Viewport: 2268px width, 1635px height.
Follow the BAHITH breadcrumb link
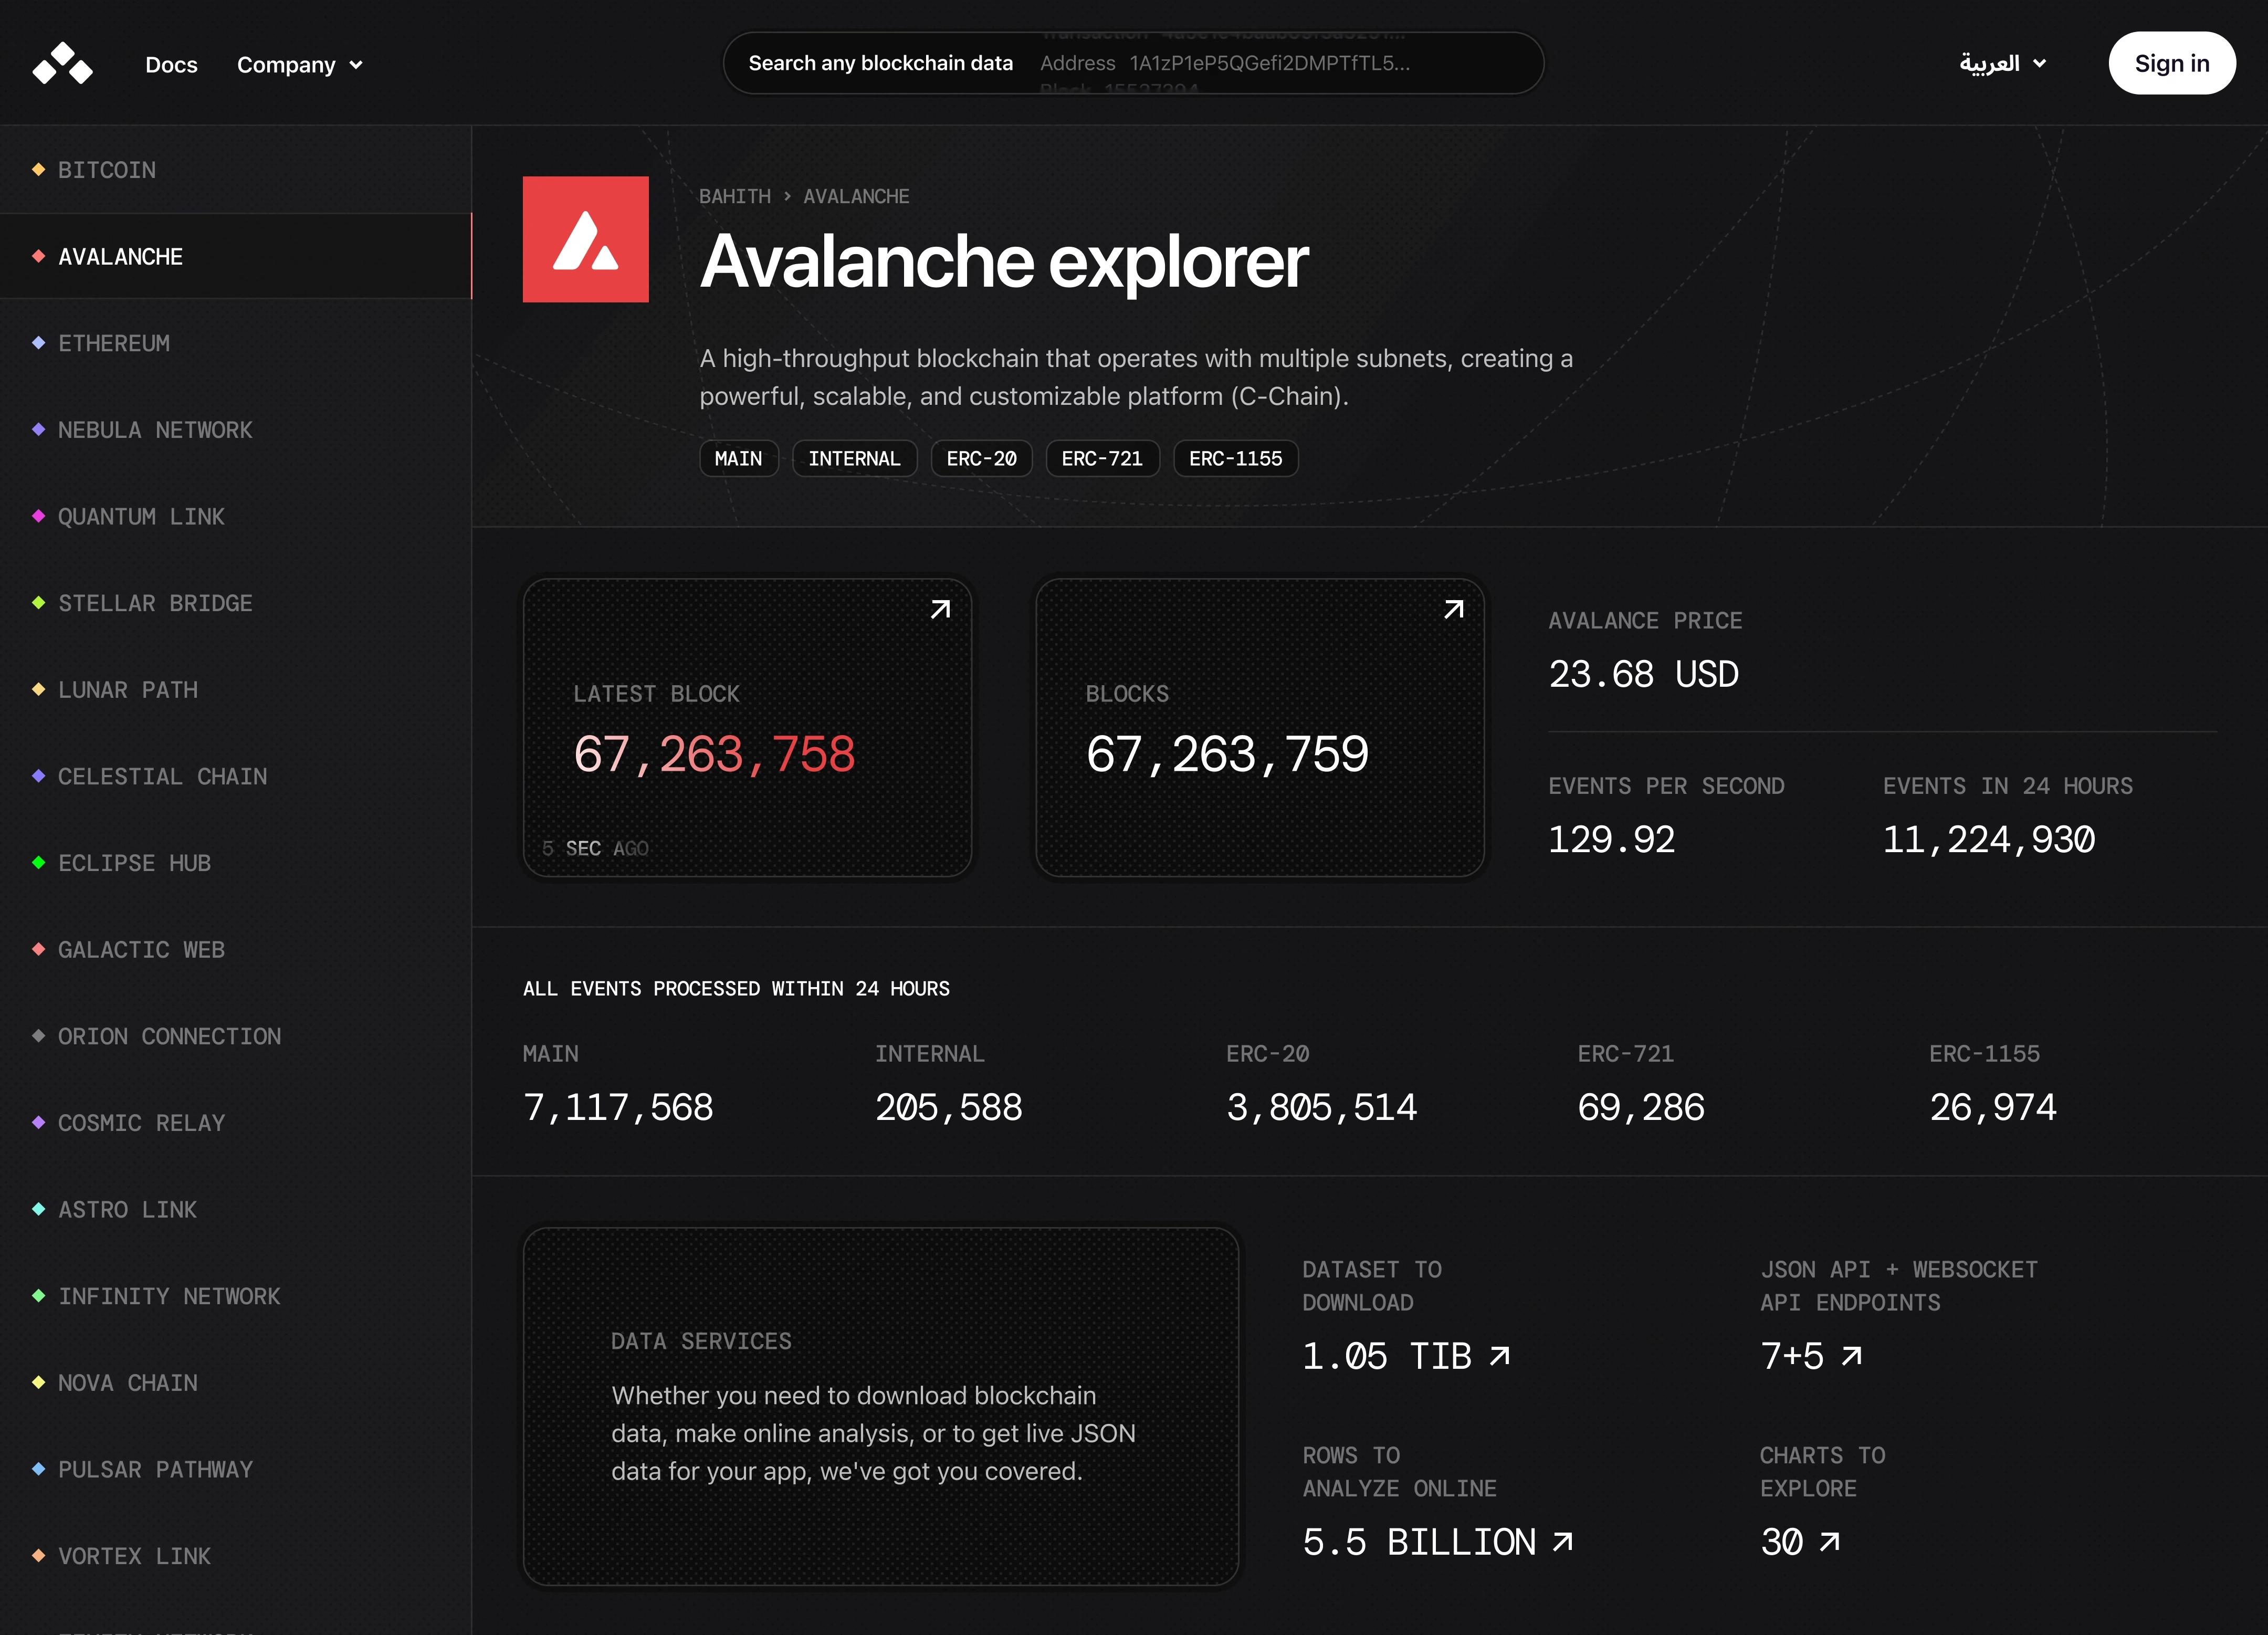coord(734,196)
